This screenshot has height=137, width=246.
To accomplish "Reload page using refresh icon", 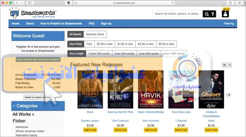I will (172, 3).
